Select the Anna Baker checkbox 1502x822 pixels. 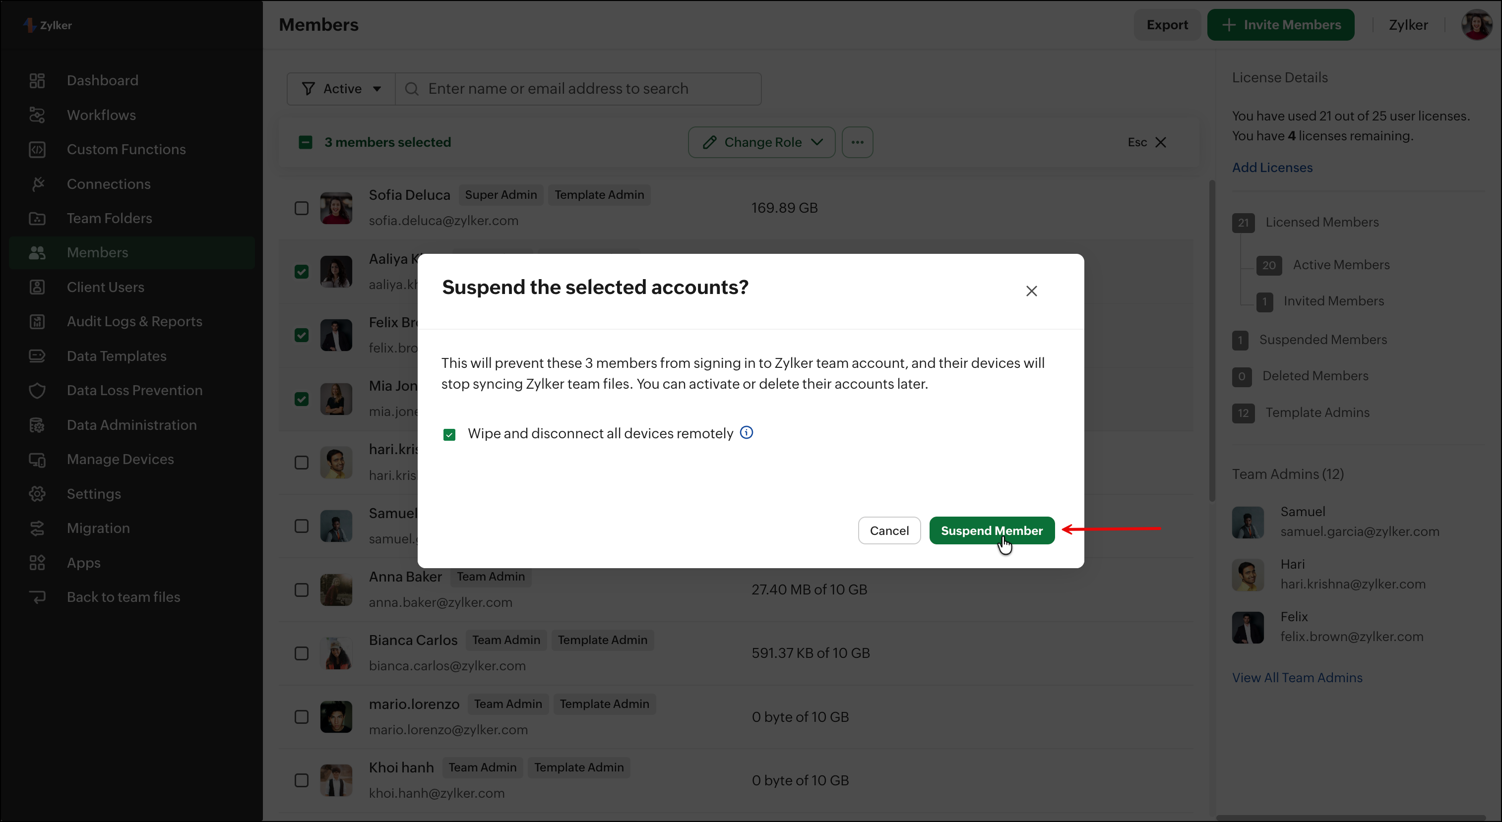(302, 589)
